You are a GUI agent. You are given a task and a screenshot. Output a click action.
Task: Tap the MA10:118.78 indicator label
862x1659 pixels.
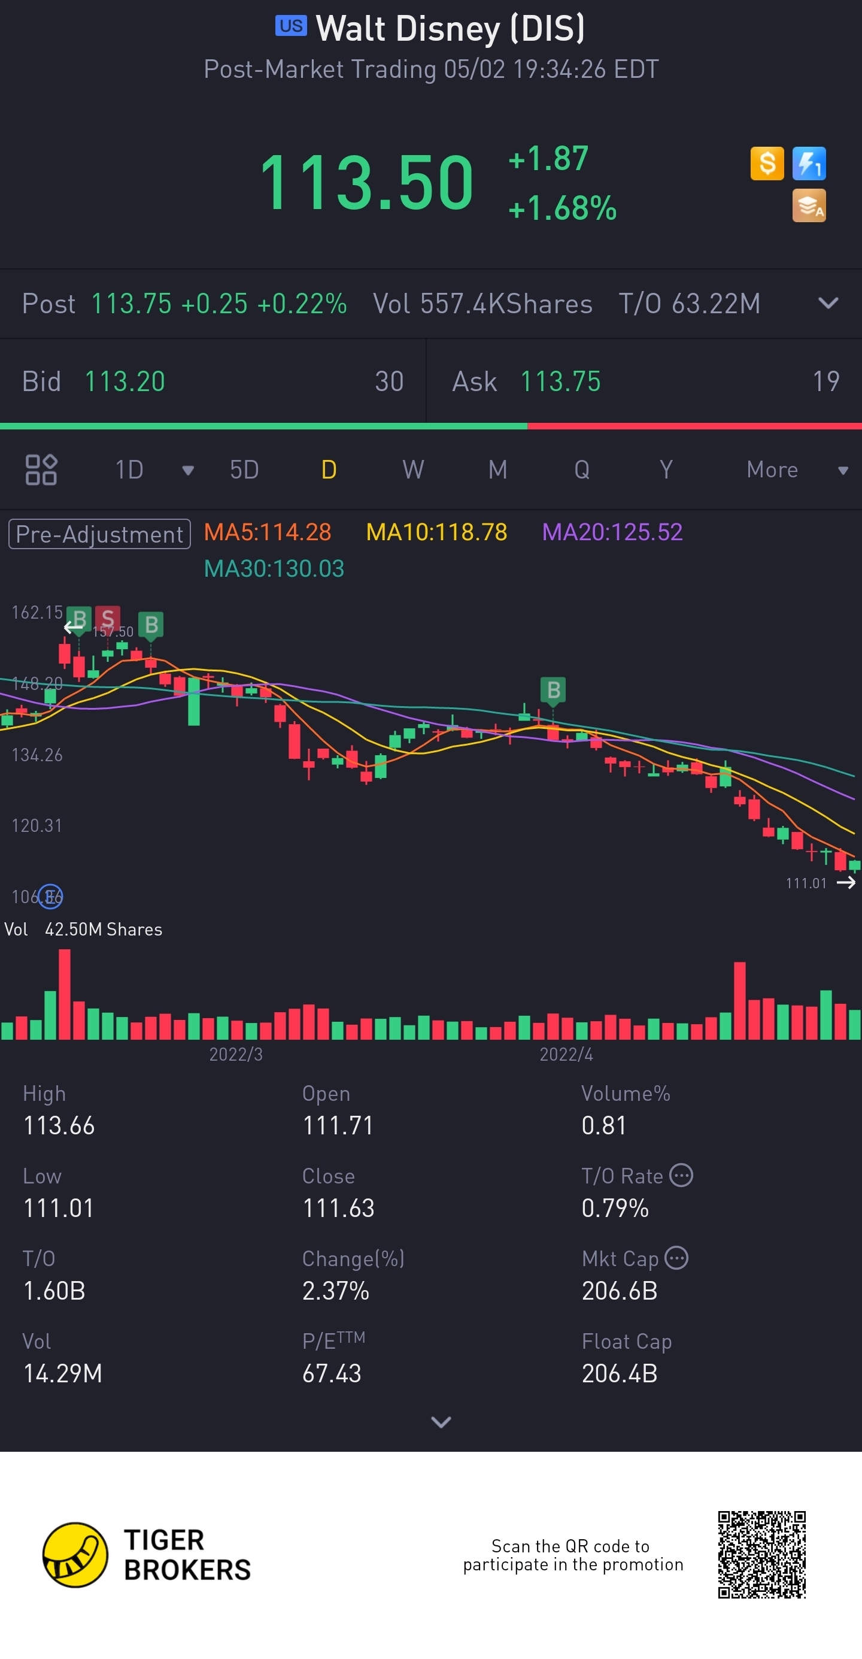click(x=436, y=532)
